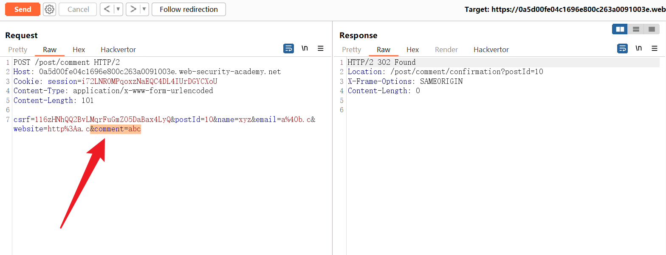Image resolution: width=666 pixels, height=255 pixels.
Task: Open request settings gear icon
Action: point(50,9)
